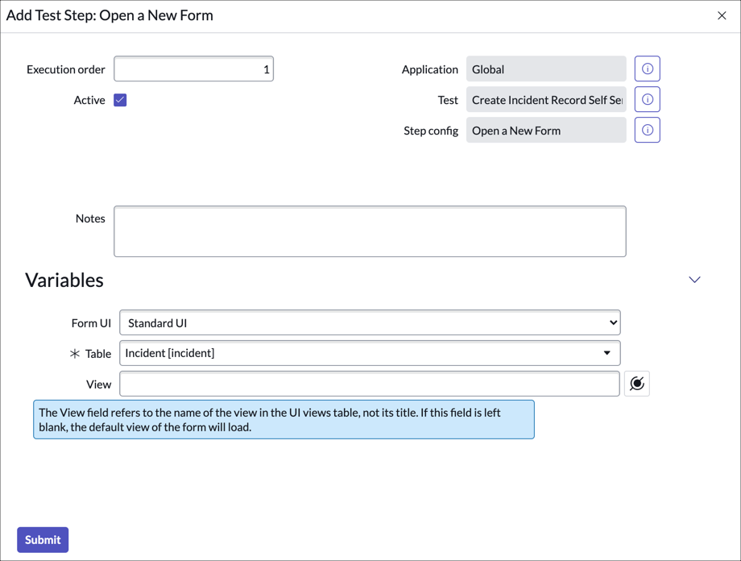The width and height of the screenshot is (741, 561).
Task: Open the Form UI dropdown
Action: point(370,322)
